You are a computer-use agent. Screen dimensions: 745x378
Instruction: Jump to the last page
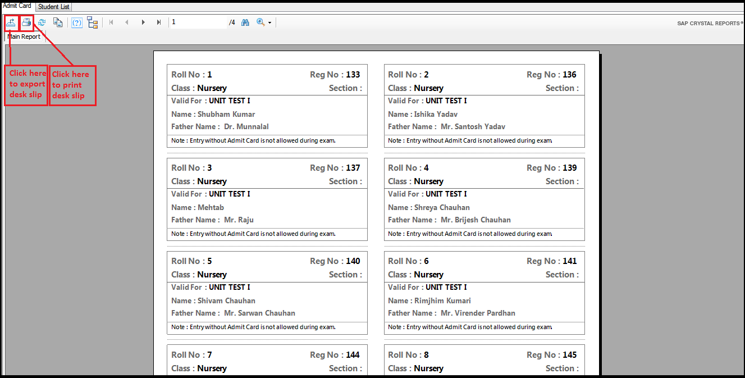[159, 22]
